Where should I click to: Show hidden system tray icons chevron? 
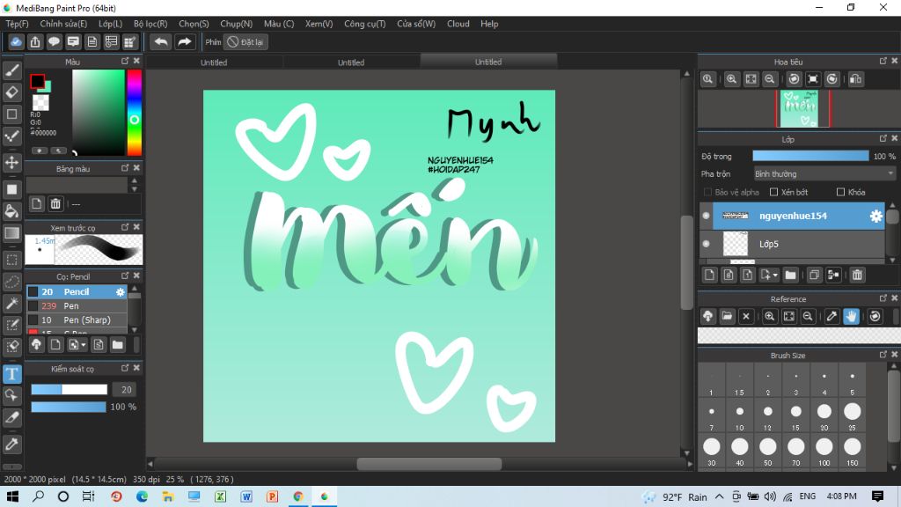click(720, 496)
